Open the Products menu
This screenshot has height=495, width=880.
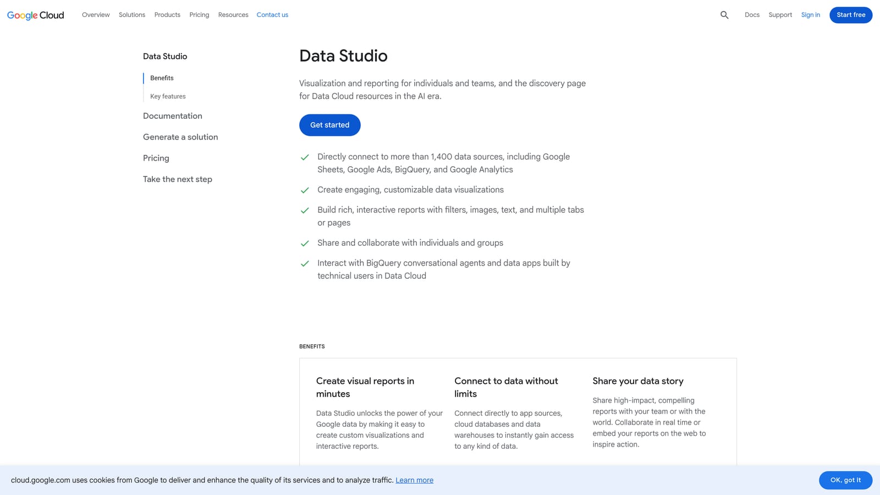tap(167, 15)
